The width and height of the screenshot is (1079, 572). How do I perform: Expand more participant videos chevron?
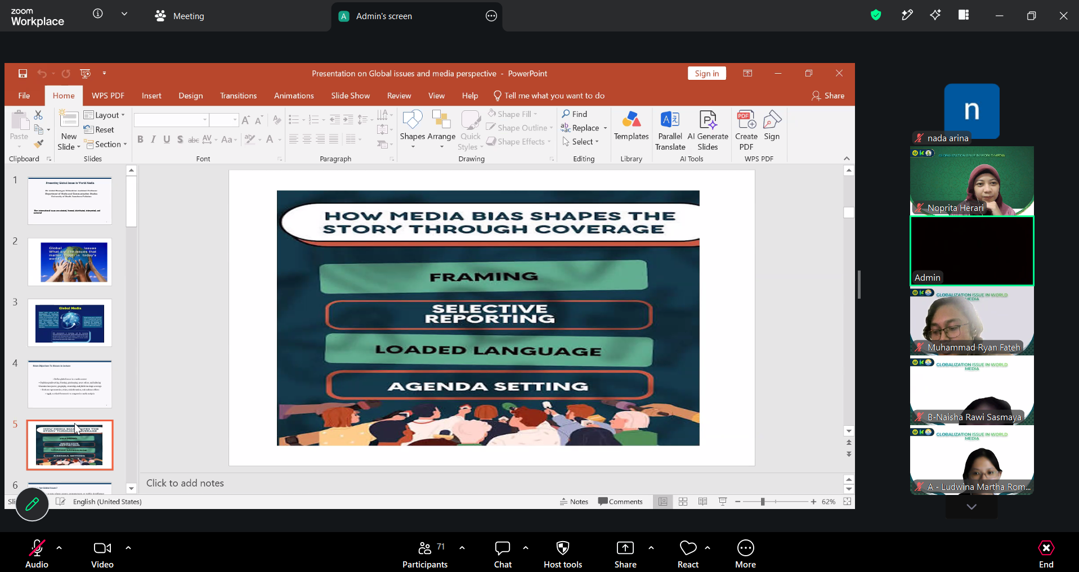pyautogui.click(x=971, y=507)
